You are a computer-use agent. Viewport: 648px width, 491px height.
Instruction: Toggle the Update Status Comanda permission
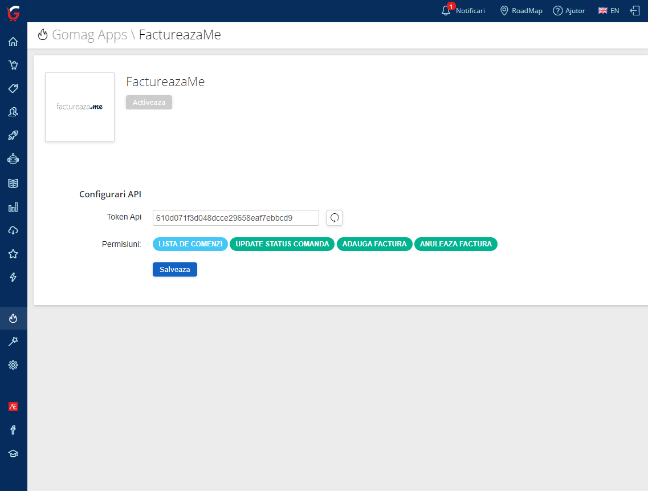282,244
